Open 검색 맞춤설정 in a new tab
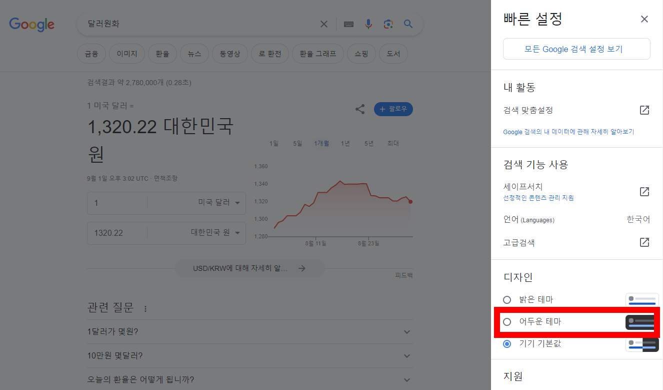The image size is (663, 390). 645,110
